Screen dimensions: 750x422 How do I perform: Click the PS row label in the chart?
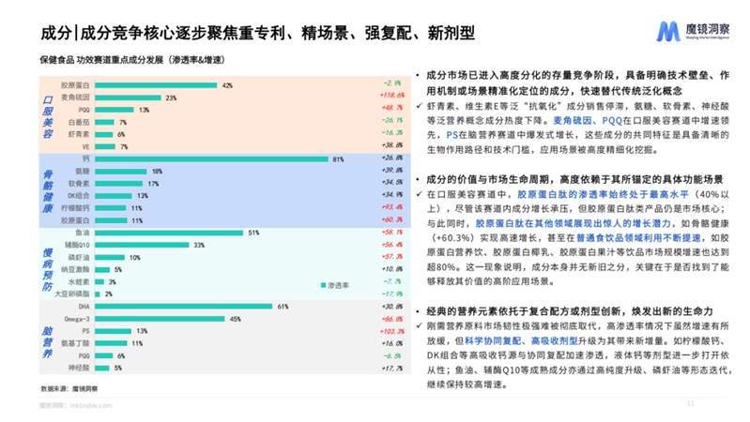[x=85, y=331]
